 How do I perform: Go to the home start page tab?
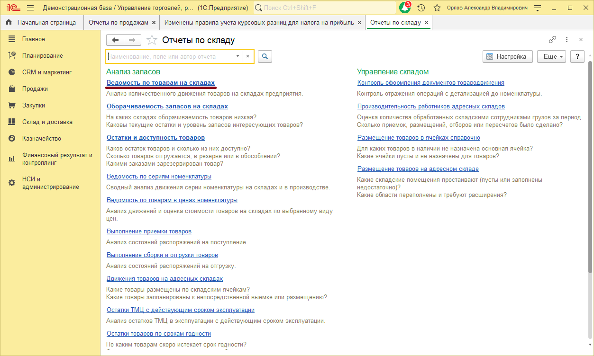pyautogui.click(x=41, y=23)
